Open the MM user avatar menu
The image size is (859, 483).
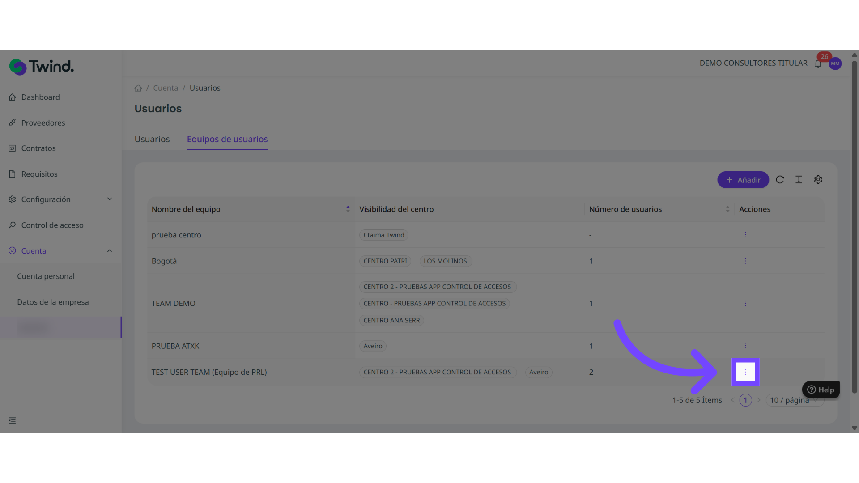click(x=835, y=64)
